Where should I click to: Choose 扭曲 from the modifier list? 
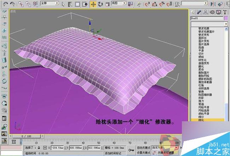click(x=201, y=48)
